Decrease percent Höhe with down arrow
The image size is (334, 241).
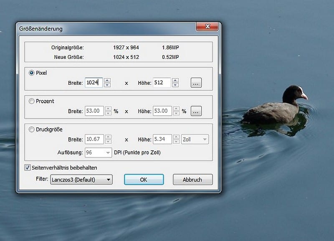point(176,113)
